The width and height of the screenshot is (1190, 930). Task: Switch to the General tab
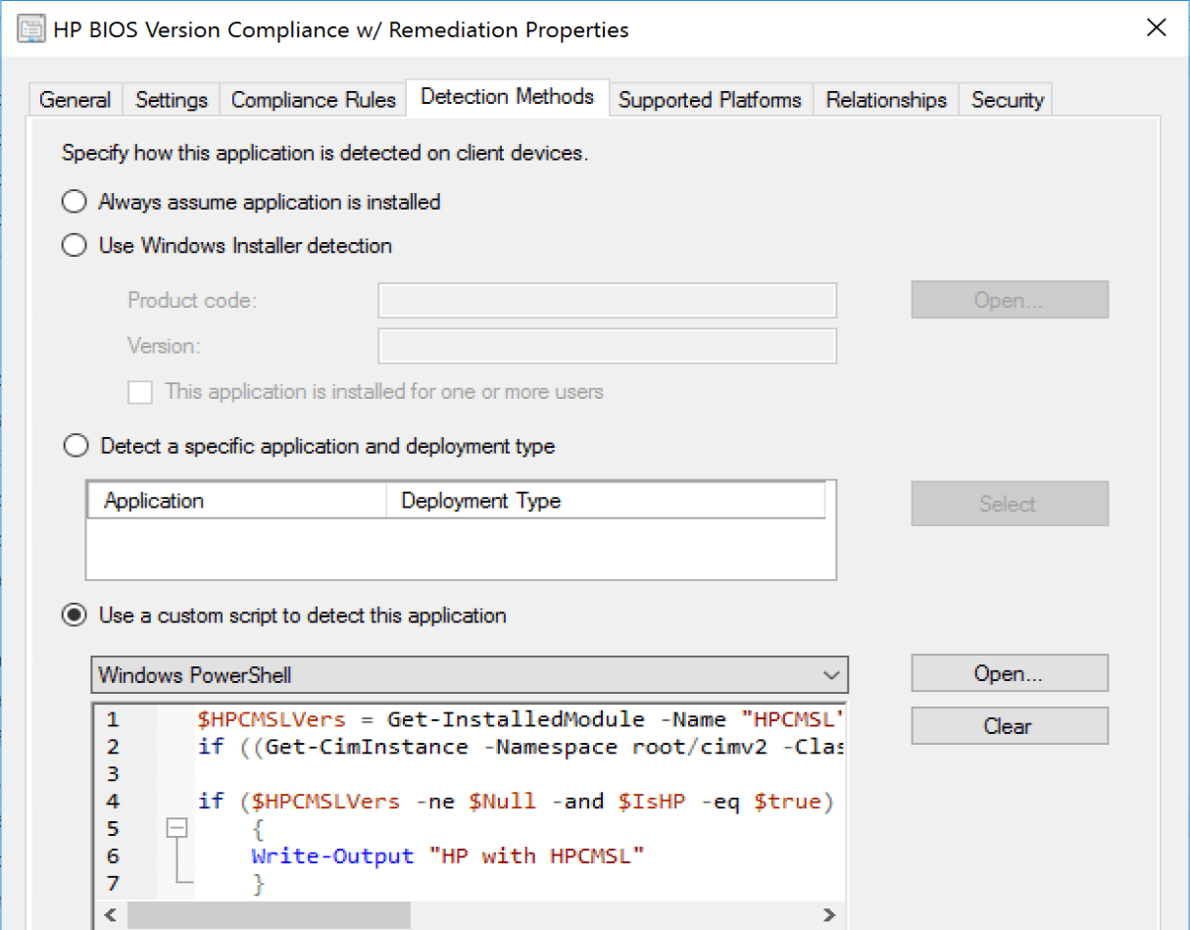pyautogui.click(x=74, y=100)
